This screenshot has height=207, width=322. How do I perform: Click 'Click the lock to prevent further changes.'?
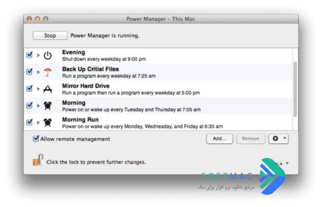(x=96, y=162)
